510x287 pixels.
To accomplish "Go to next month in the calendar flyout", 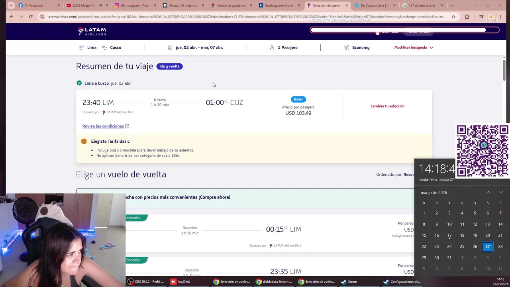I will (x=501, y=193).
